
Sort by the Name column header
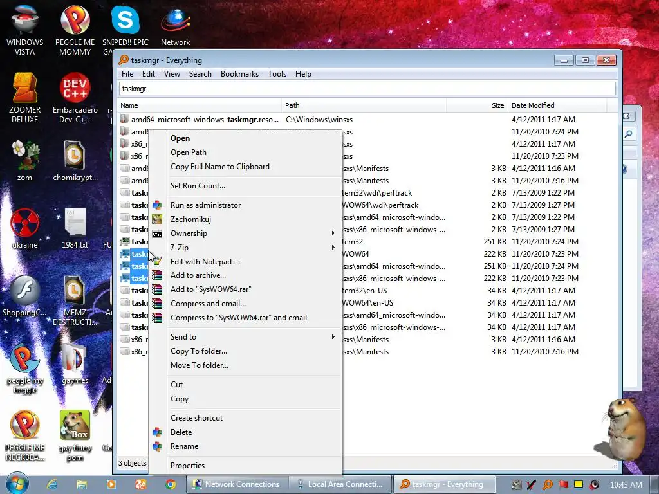tap(200, 105)
